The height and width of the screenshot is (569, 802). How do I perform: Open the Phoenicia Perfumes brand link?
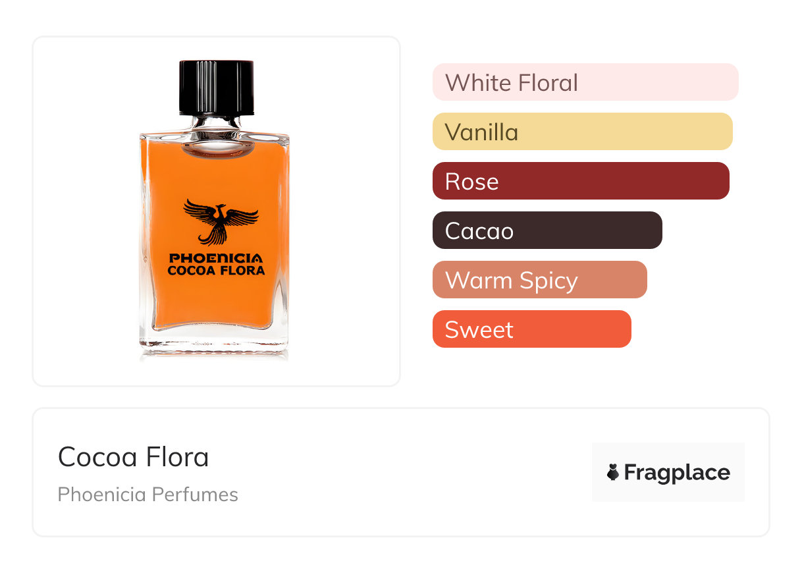148,495
